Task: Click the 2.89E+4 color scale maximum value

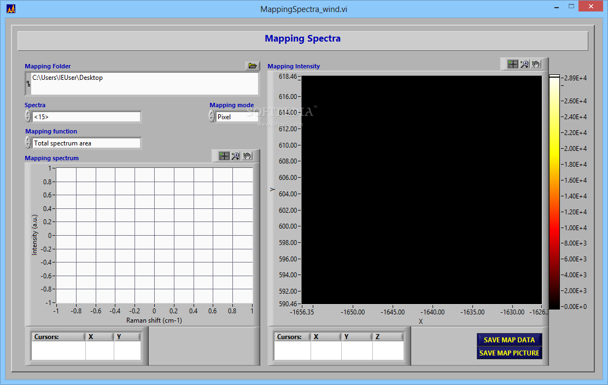Action: tap(575, 78)
